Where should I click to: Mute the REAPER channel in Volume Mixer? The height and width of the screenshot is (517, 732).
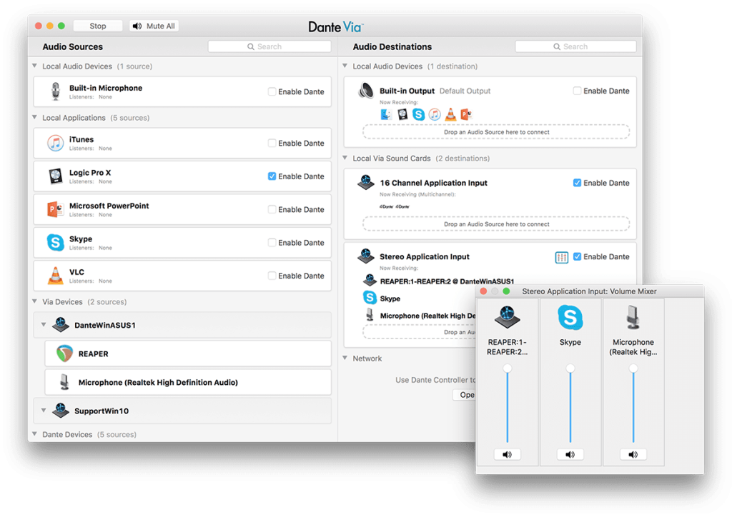tap(507, 454)
